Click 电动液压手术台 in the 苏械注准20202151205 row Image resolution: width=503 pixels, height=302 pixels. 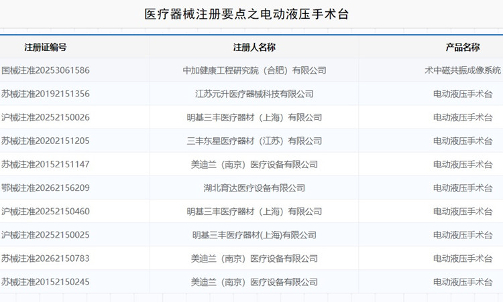tap(463, 141)
